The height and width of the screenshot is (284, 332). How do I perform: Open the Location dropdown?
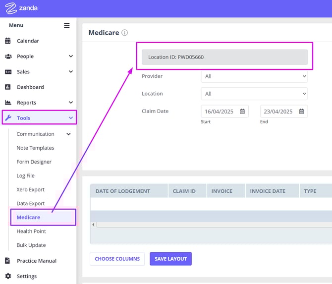(254, 94)
